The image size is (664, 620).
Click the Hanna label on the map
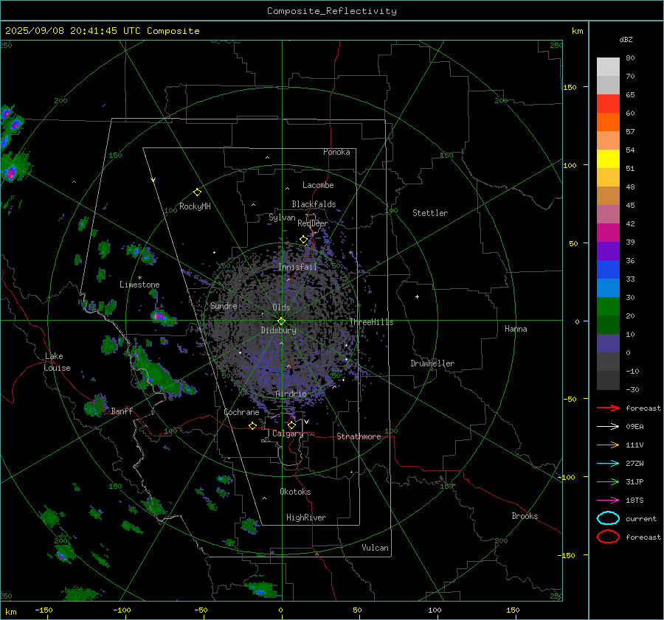pyautogui.click(x=516, y=329)
